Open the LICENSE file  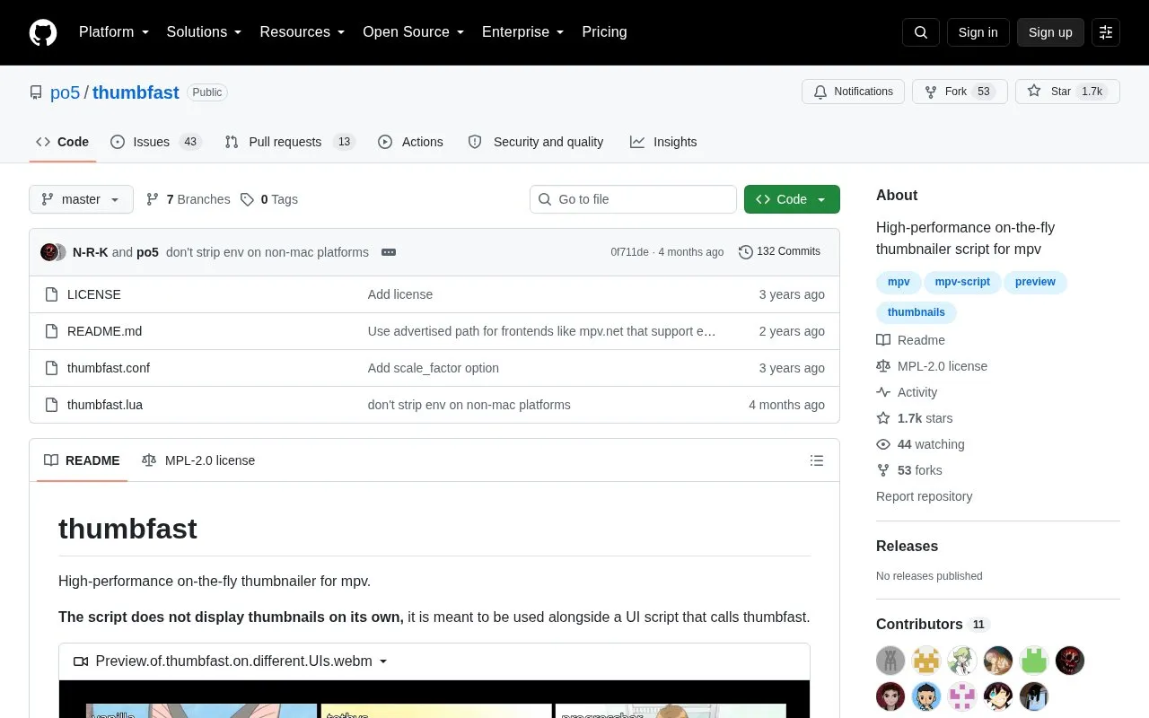pos(94,294)
